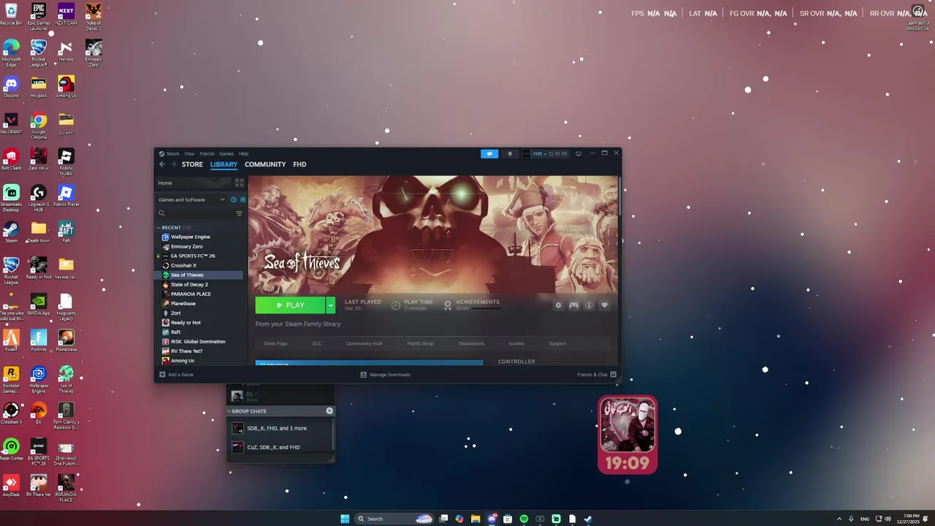Open the Windows Start menu
This screenshot has width=935, height=526.
click(x=345, y=519)
